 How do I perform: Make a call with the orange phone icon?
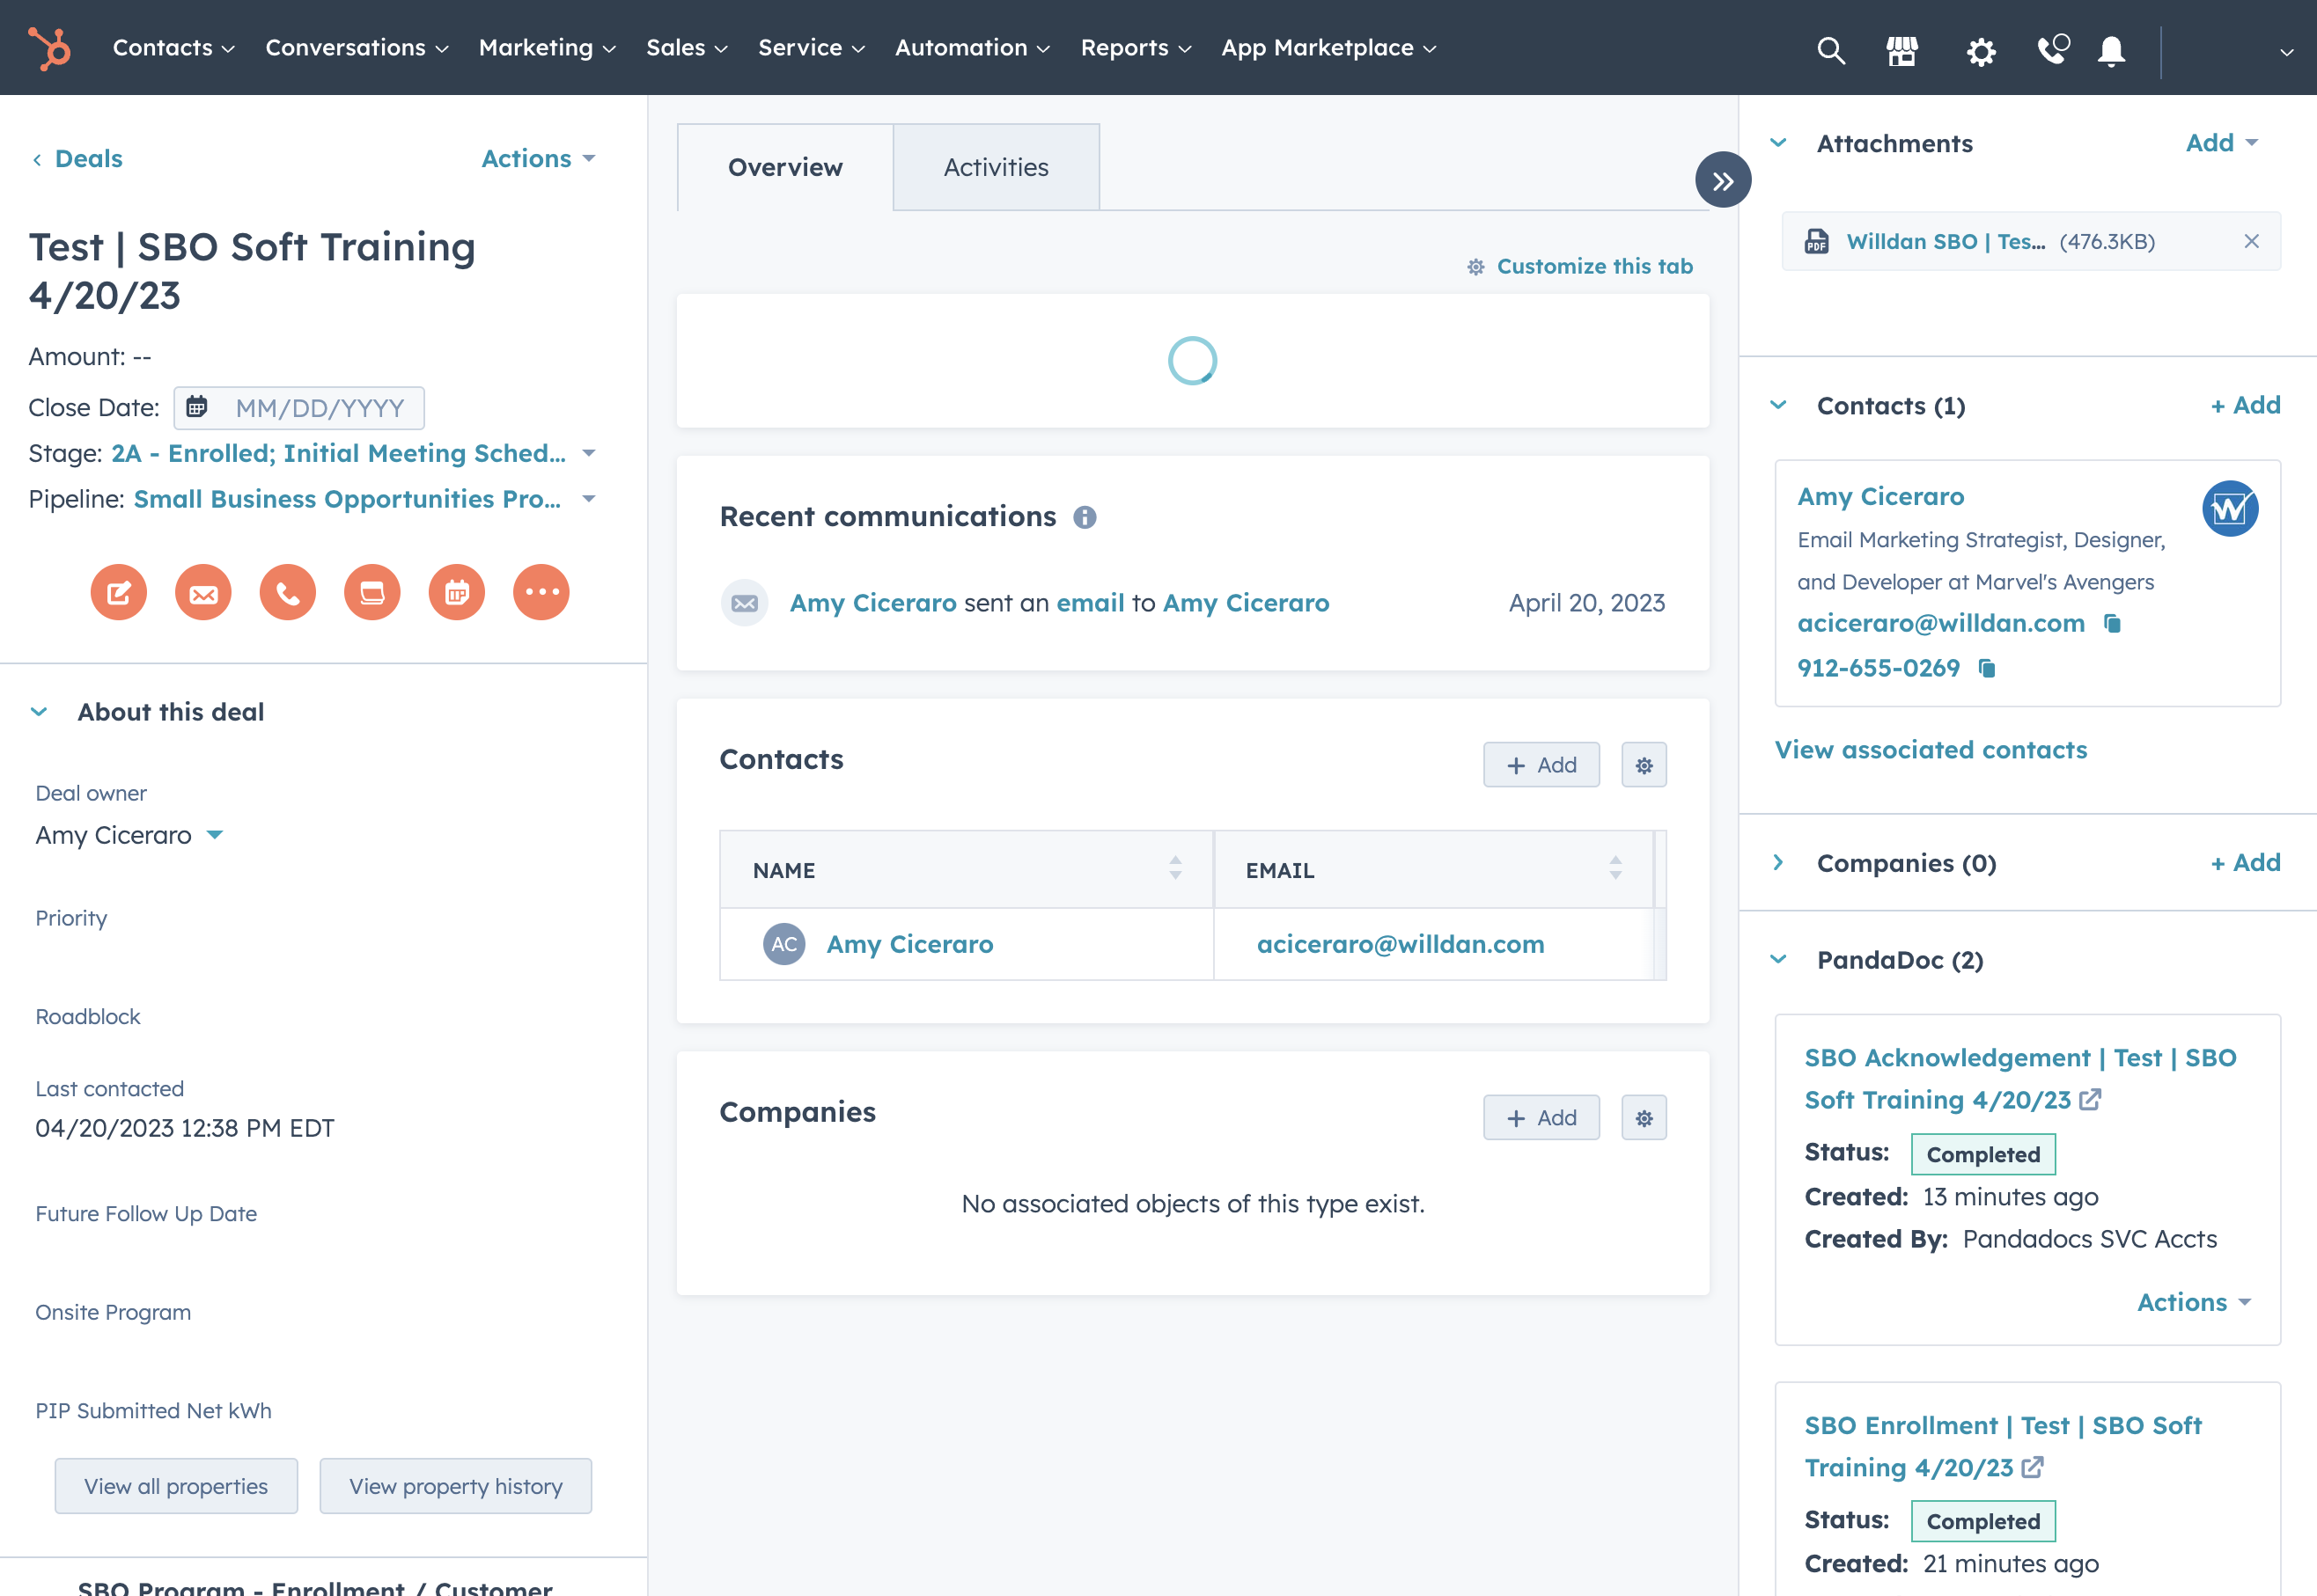point(288,592)
